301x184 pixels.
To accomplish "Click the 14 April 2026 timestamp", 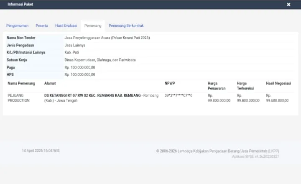I will [x=41, y=150].
